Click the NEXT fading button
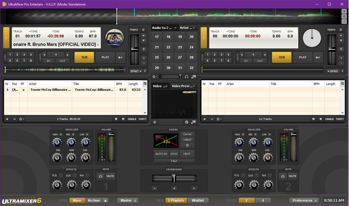349x206 pixels. click(187, 154)
